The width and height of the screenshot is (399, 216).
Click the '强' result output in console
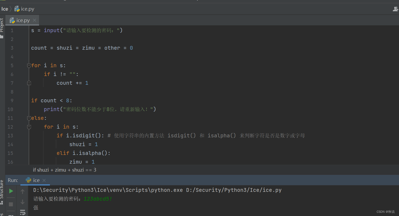(36, 208)
